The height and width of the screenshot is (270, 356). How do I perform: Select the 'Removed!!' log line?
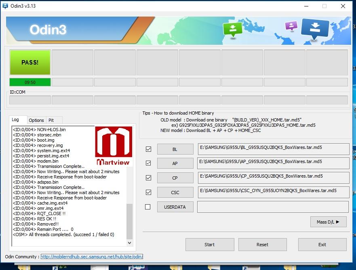tap(36, 224)
